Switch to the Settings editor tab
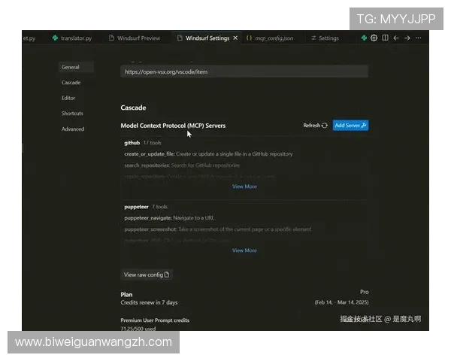 point(325,38)
